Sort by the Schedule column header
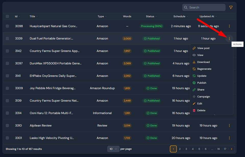245x157 pixels. tap(181, 16)
